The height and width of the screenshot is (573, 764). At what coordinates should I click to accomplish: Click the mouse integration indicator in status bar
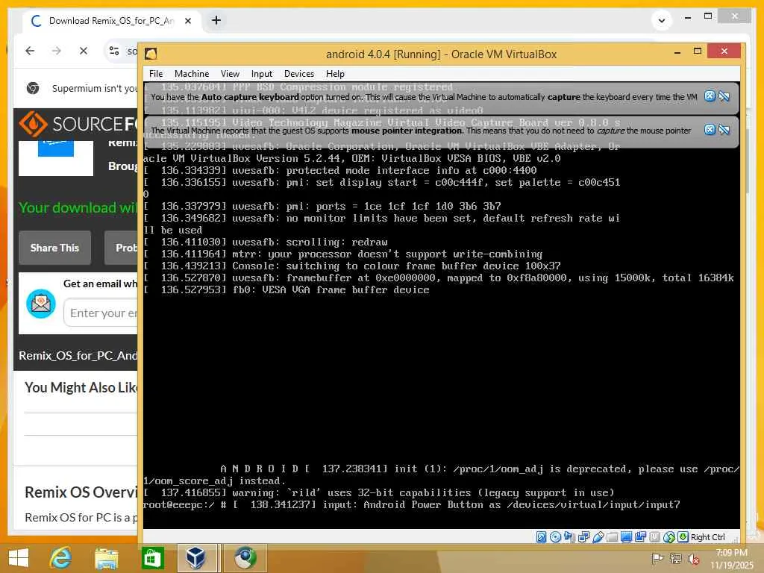coord(669,537)
